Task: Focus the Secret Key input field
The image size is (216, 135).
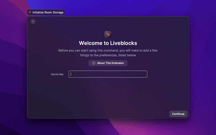Action: (108, 74)
